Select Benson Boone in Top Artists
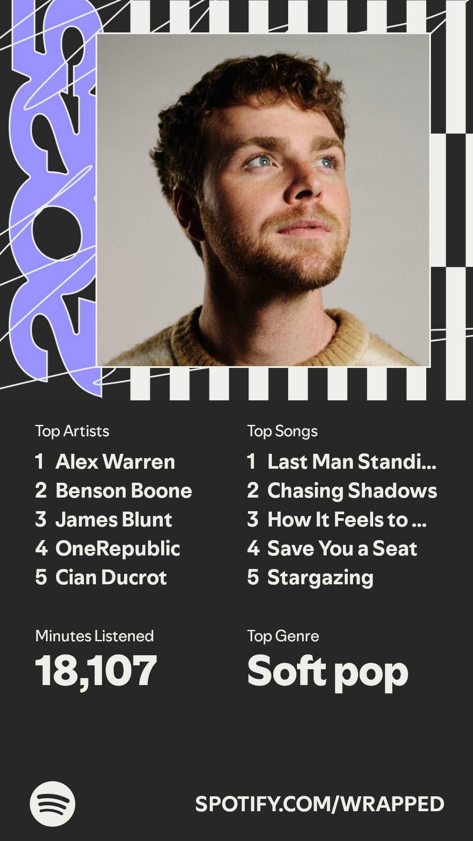 (x=124, y=491)
